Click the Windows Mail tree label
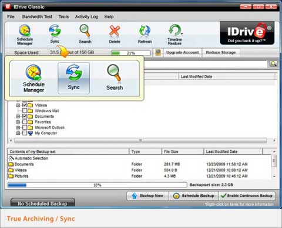The width and height of the screenshot is (282, 228). 46,111
